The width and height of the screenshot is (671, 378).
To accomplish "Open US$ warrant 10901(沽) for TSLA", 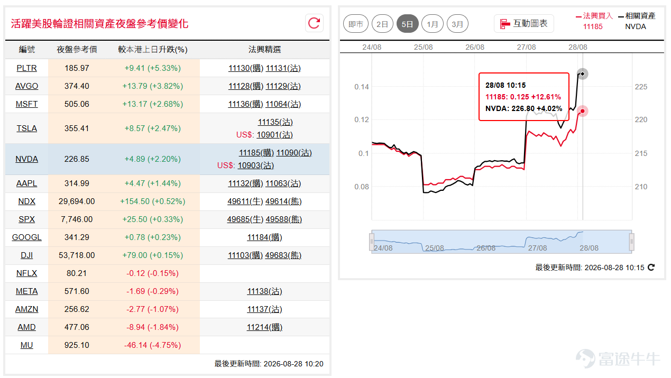I will point(275,135).
